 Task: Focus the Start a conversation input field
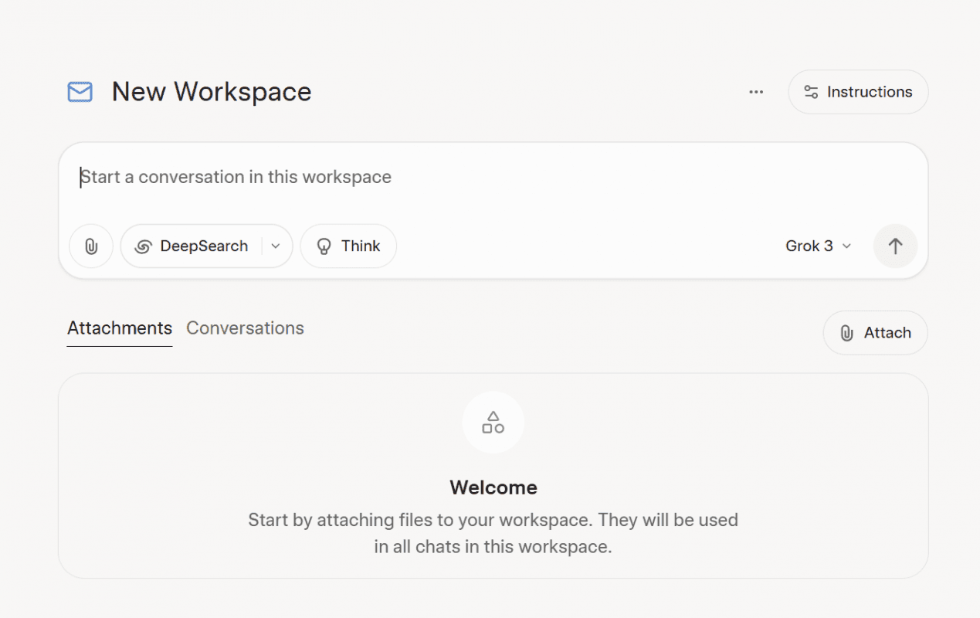tap(463, 178)
